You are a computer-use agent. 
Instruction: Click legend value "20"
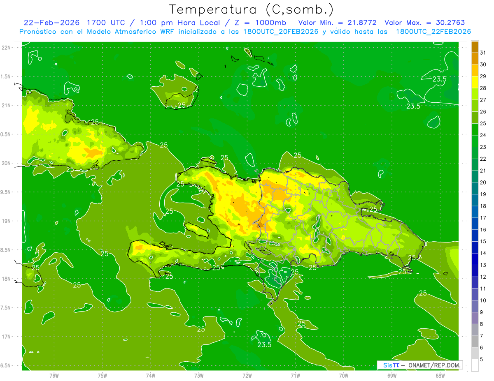click(x=483, y=182)
